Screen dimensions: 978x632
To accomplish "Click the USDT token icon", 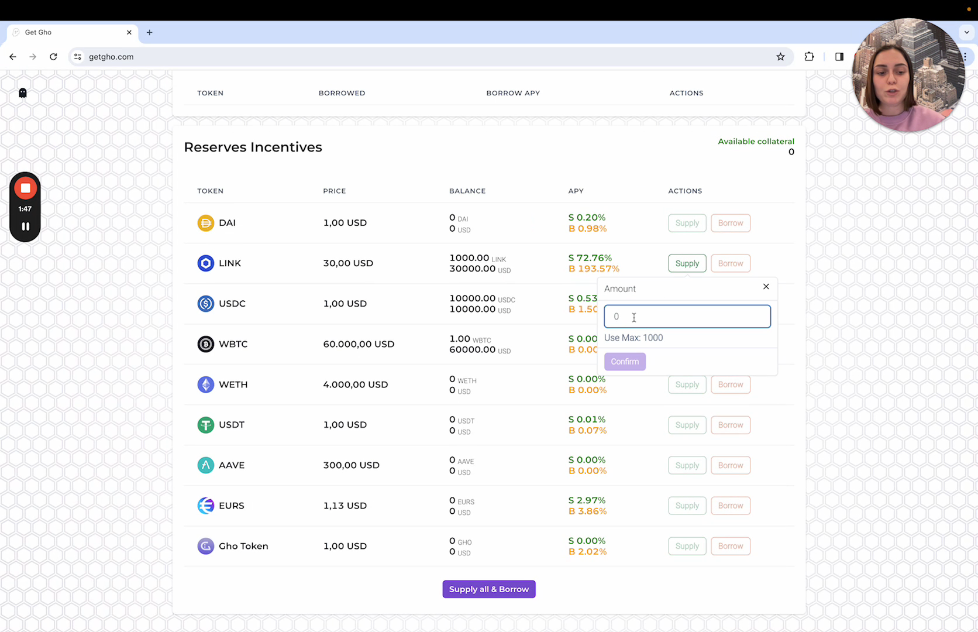I will (205, 425).
